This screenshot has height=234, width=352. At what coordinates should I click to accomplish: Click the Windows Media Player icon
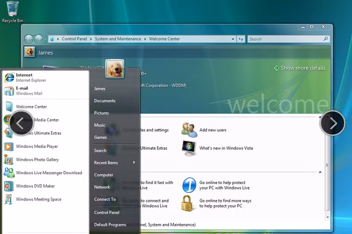8,147
